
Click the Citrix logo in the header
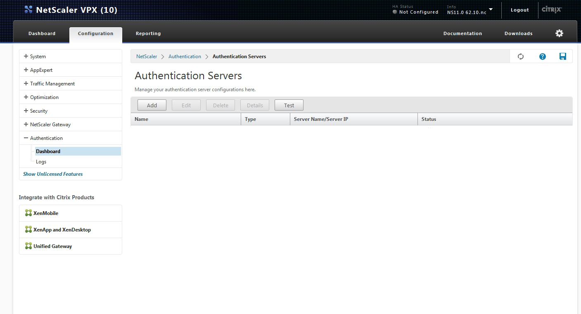click(x=552, y=10)
